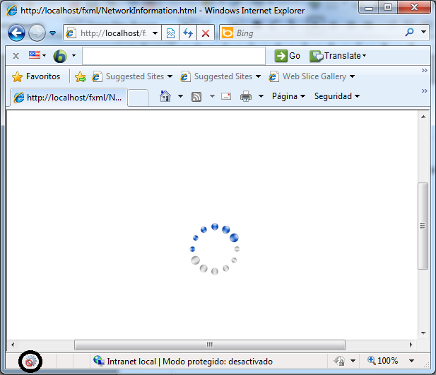The image size is (436, 375).
Task: Close the Babylon toolbar with its gray X
Action: [16, 56]
